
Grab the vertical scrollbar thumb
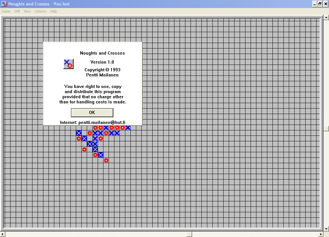coord(326,128)
